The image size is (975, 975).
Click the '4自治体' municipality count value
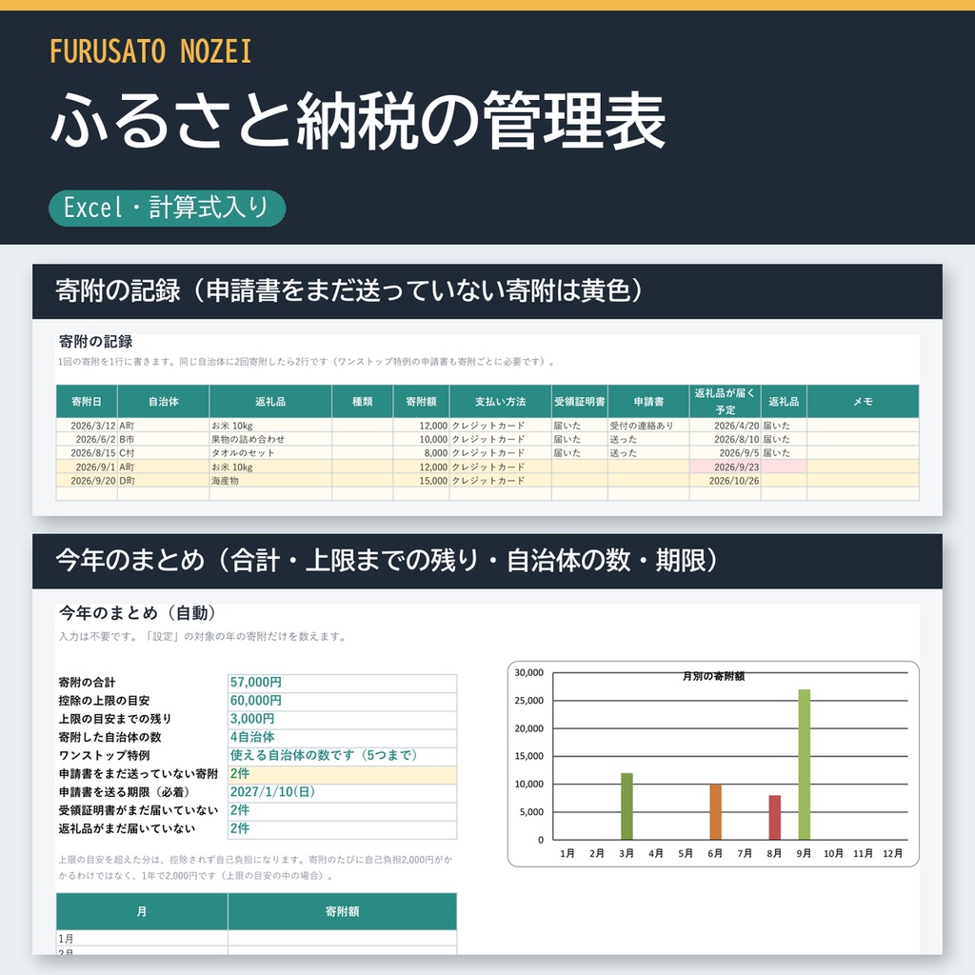[x=343, y=738]
